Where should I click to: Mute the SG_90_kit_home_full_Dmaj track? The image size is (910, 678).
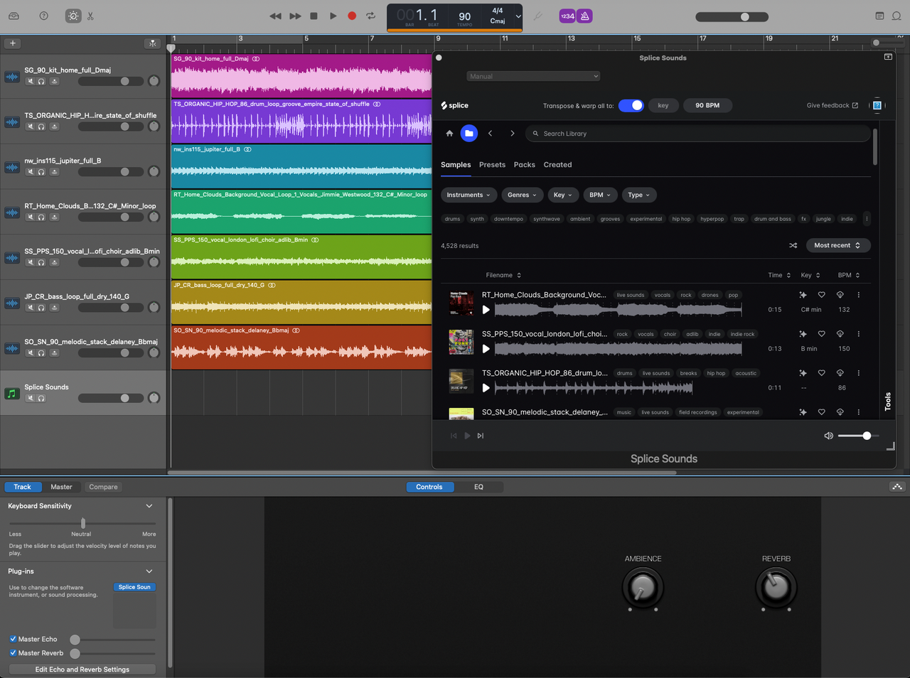click(x=31, y=81)
